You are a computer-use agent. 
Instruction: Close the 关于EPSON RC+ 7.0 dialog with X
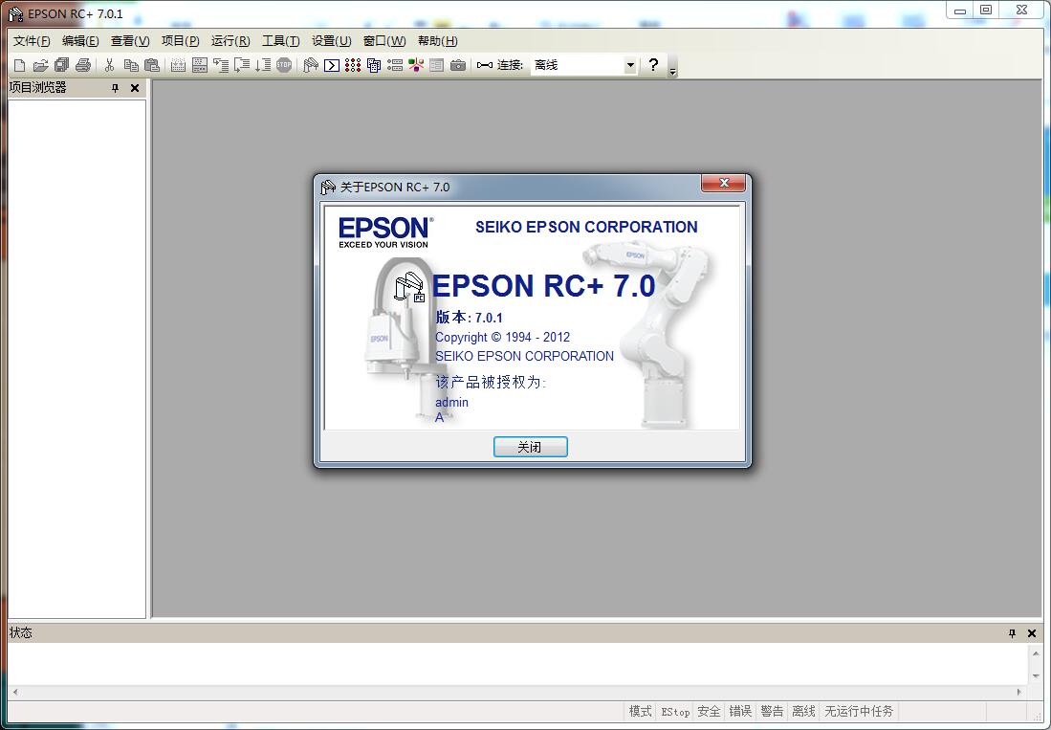723,183
